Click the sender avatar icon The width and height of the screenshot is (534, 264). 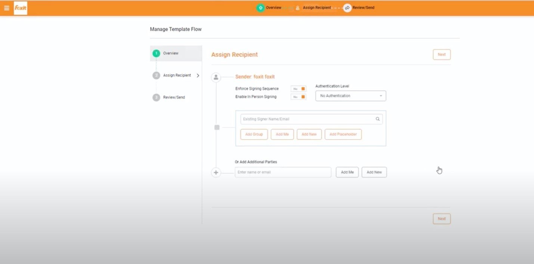pos(216,77)
